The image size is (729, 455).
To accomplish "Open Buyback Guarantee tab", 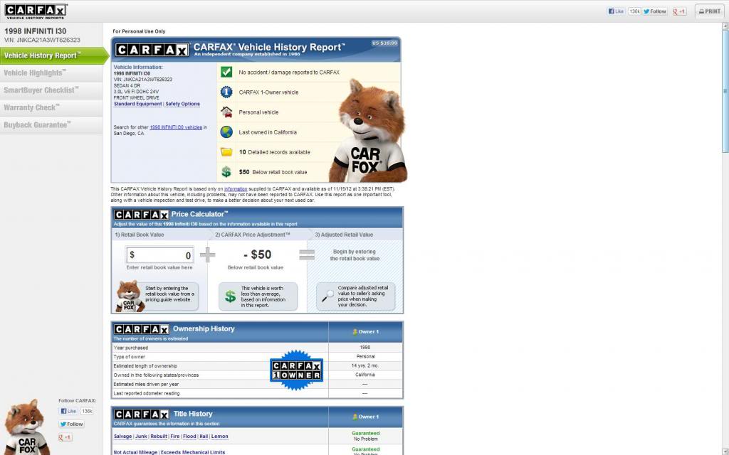I will pos(51,125).
